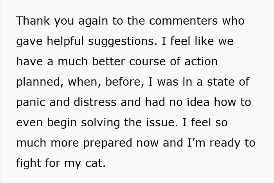Image resolution: width=274 pixels, height=183 pixels.
Task: Click the word "action" in the text
Action: tap(201, 62)
